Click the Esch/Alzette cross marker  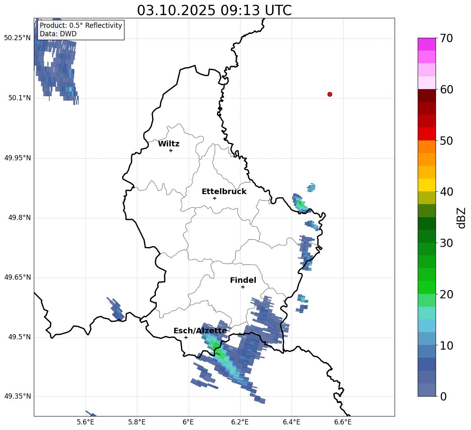[x=186, y=337]
